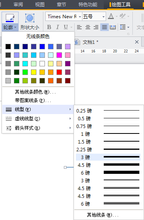Viewport: 144px width, 220px height.
Task: Select the 6 磅 triple line style
Action: (x=108, y=204)
